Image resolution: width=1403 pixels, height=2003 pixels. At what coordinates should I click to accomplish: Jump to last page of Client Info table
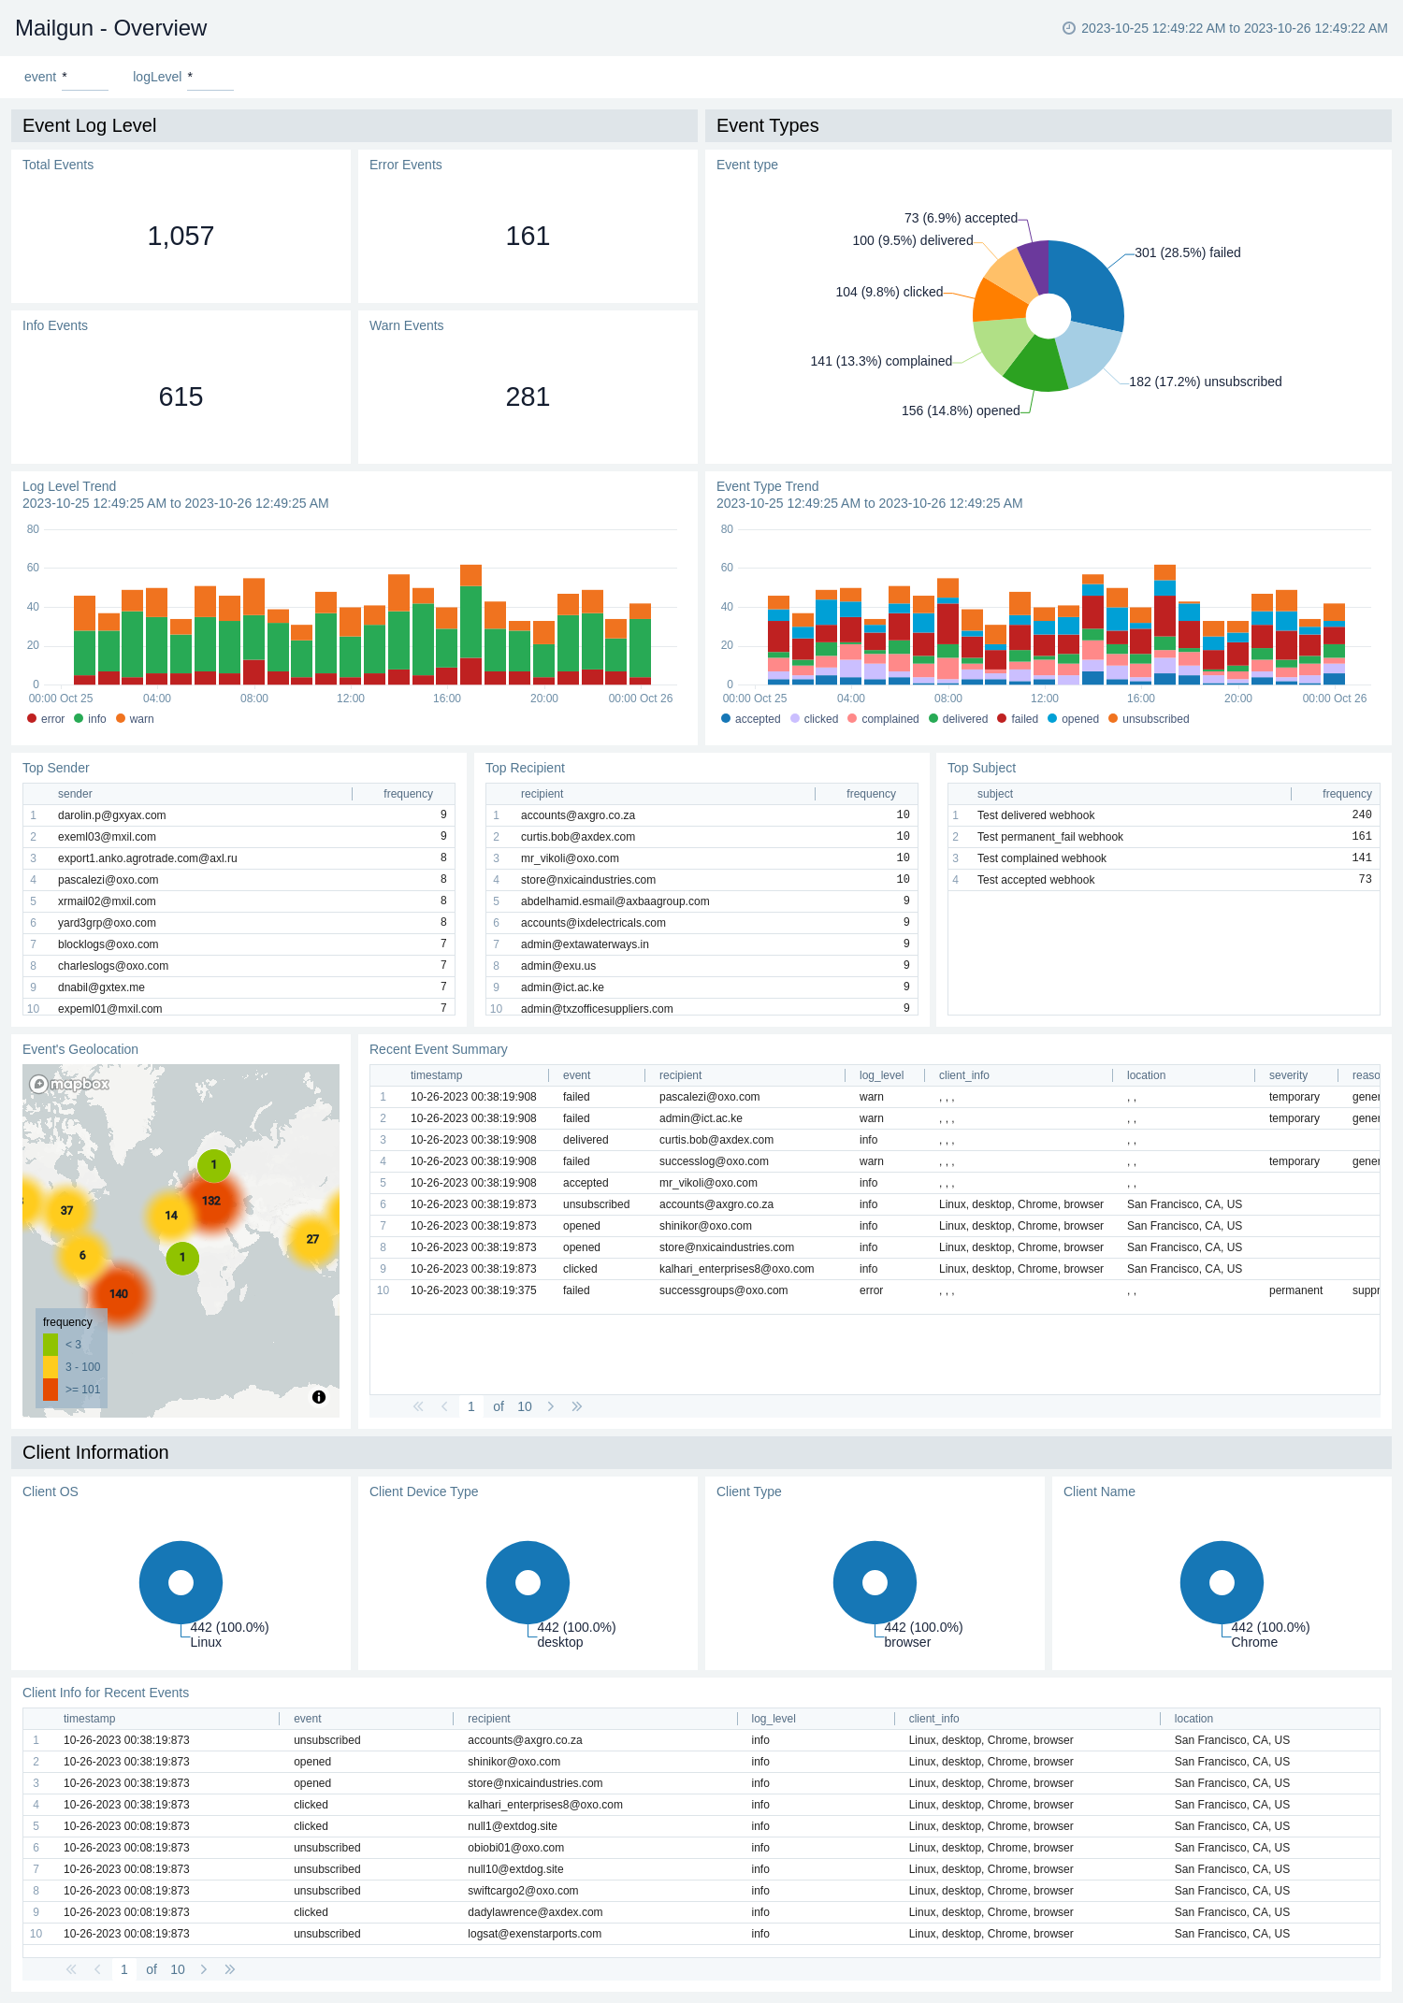tap(230, 1969)
